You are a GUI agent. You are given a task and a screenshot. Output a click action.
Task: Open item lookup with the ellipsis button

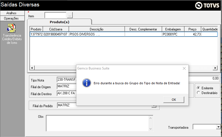tap(70, 15)
